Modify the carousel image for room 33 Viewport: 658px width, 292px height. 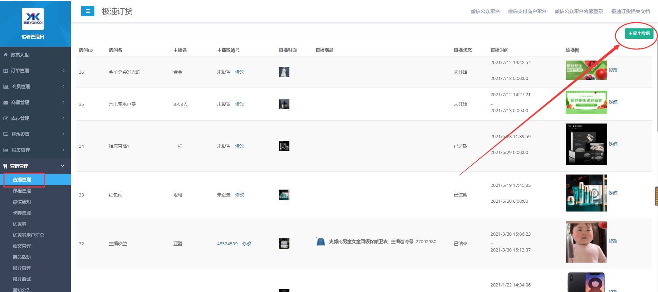(613, 193)
